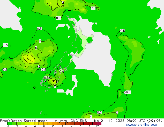164x127 pixels.
Task: Select the orange legend swatch starting at 10
Action: point(55,124)
